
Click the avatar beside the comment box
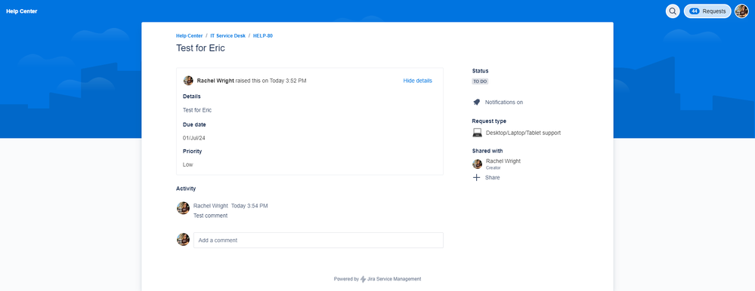click(x=183, y=240)
